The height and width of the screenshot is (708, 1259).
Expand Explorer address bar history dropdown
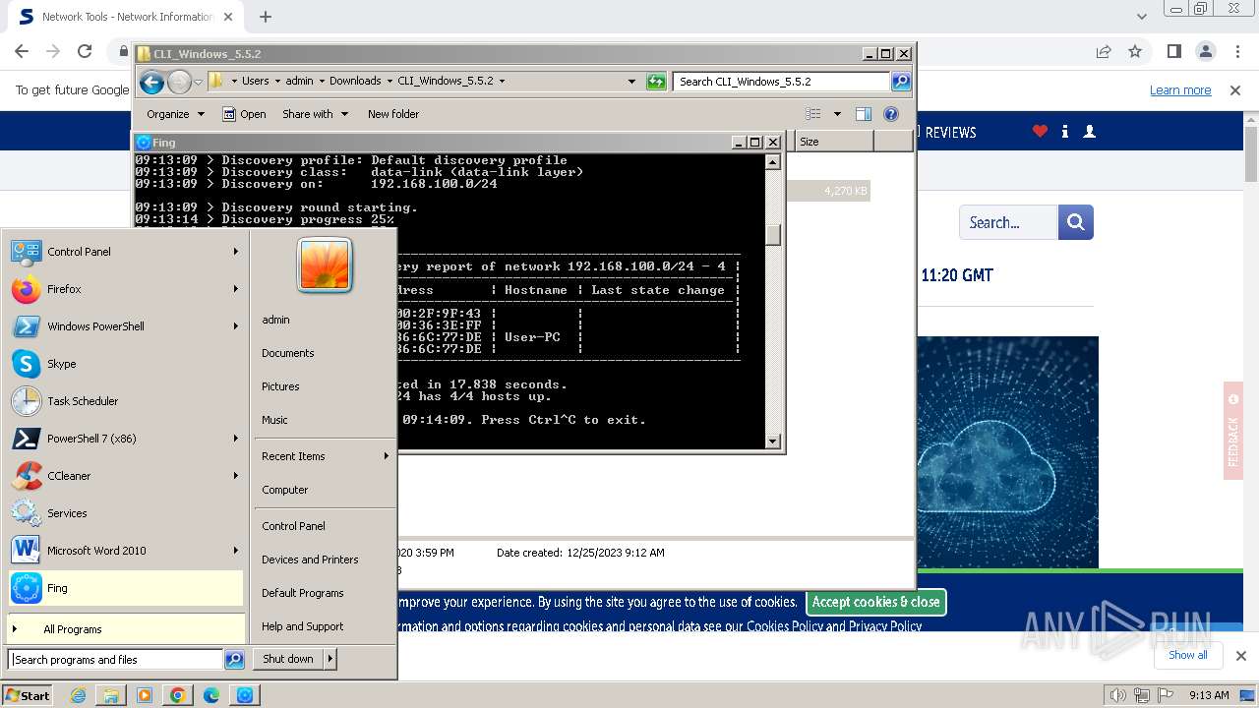(x=631, y=82)
